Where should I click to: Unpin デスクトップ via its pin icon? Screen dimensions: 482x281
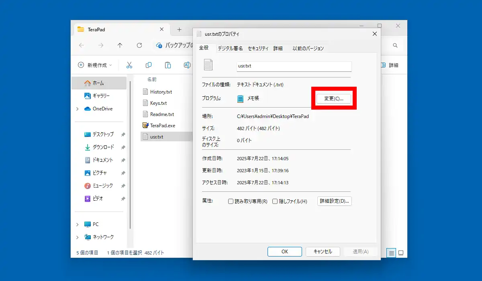click(x=123, y=134)
